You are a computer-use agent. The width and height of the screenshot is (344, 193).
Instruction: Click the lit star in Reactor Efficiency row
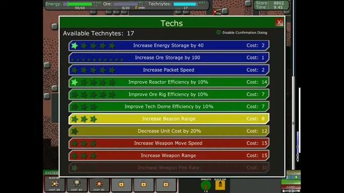[75, 82]
